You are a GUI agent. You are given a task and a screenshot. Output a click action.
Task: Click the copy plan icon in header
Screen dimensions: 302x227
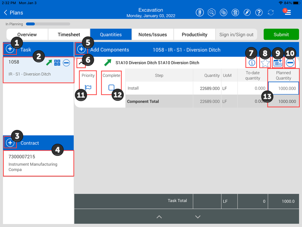point(223,12)
